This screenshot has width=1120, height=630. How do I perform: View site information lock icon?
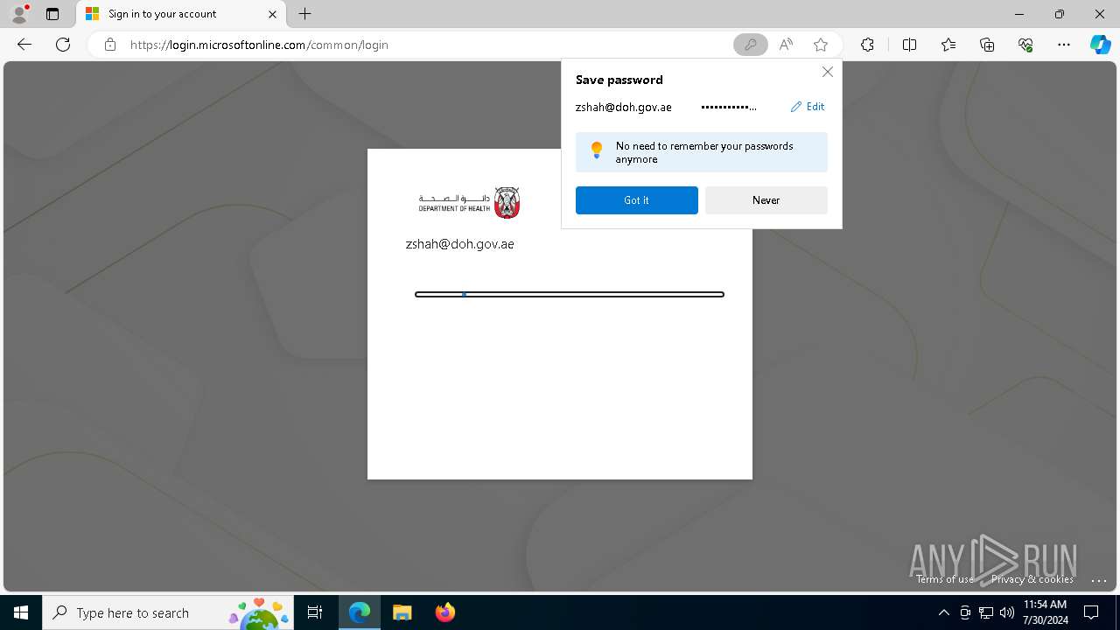pos(110,45)
